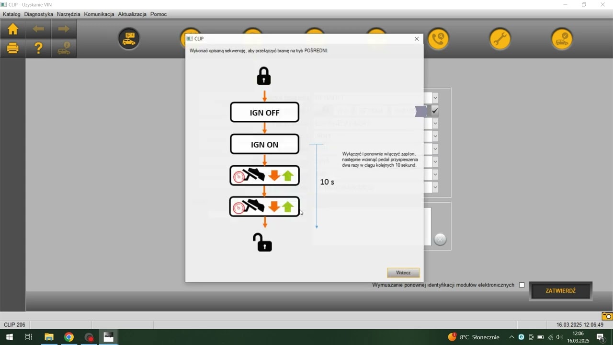Click the IGN OFF step box

pos(265,113)
